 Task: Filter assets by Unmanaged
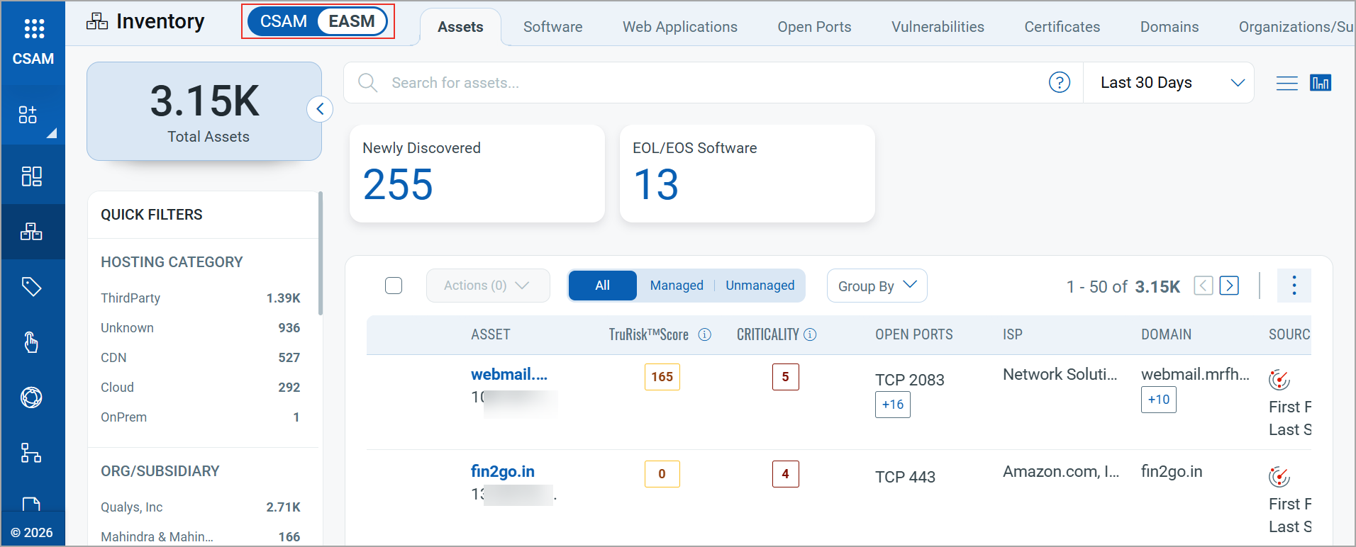(x=760, y=286)
